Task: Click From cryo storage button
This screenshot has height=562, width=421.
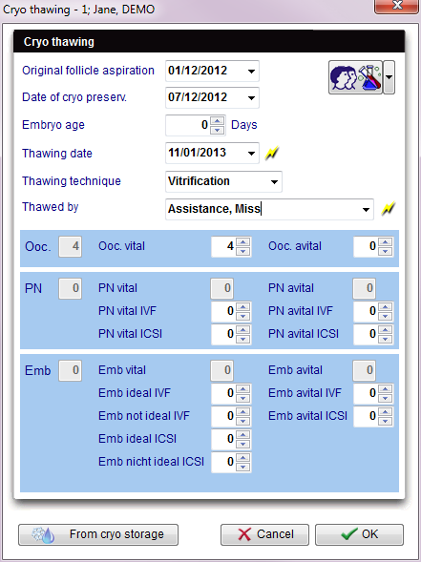Action: [x=98, y=534]
